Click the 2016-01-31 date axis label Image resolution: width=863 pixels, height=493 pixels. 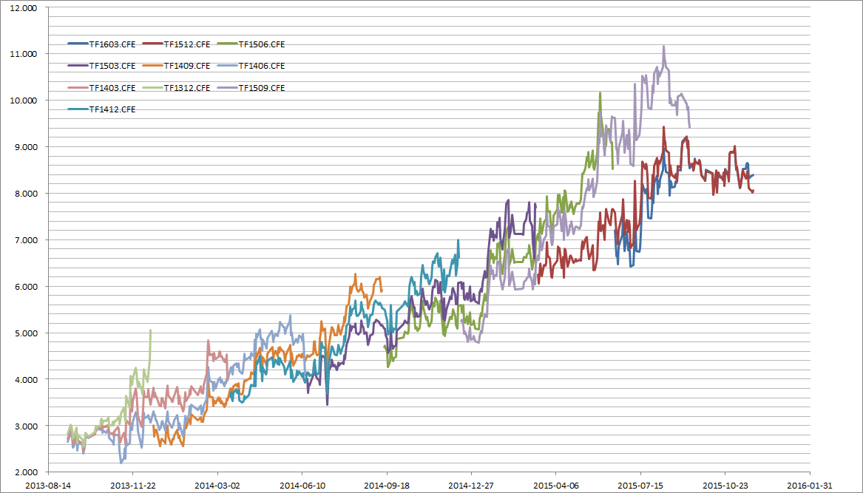tap(810, 486)
